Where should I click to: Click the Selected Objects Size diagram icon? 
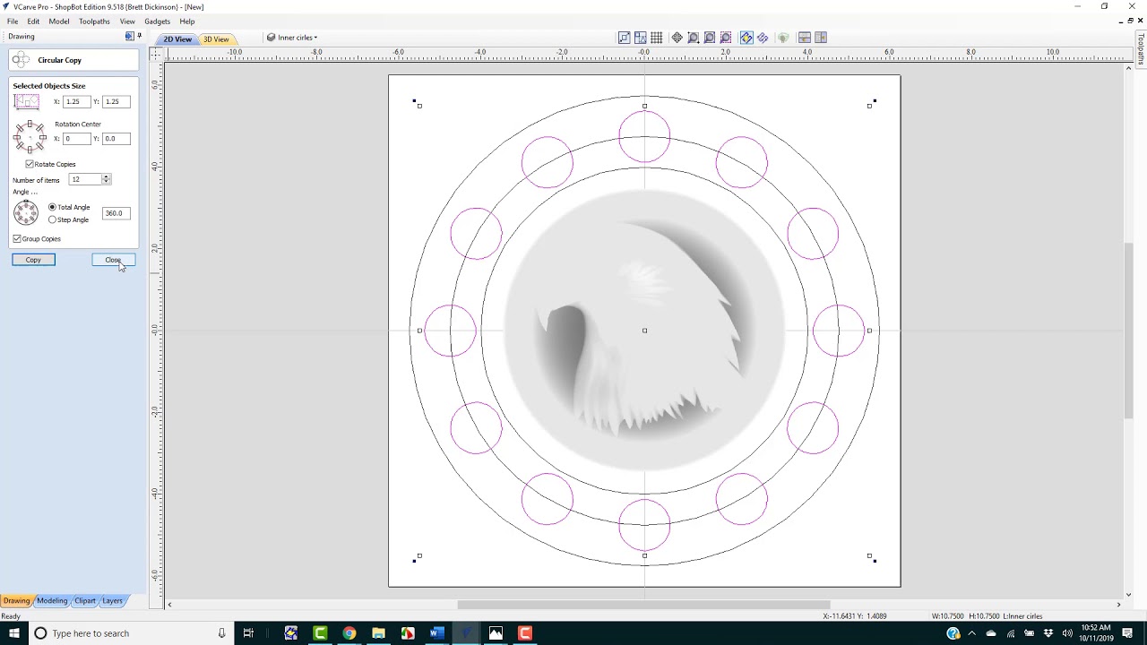[x=27, y=102]
